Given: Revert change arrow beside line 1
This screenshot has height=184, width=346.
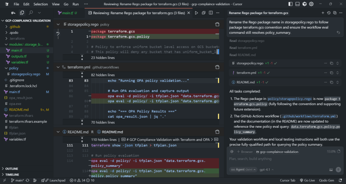Looking at the screenshot, I should (58, 34).
